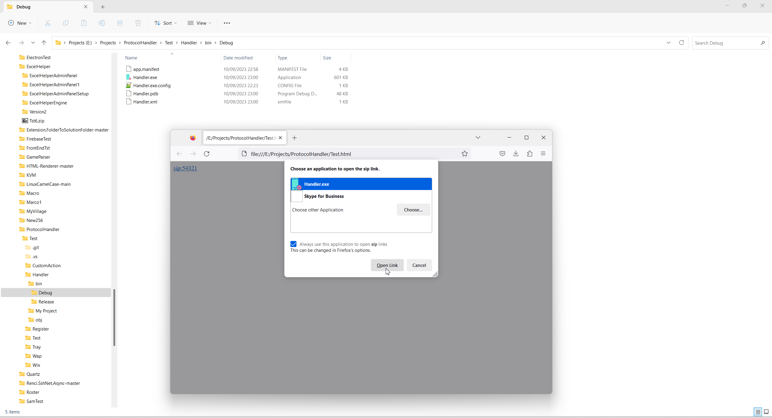Viewport: 772px width, 418px height.
Task: Click Firefox reload page icon
Action: (207, 154)
